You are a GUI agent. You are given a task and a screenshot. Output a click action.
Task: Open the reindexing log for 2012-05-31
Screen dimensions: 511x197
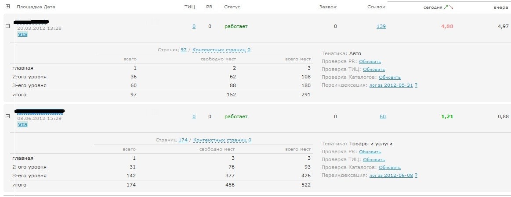tap(391, 85)
